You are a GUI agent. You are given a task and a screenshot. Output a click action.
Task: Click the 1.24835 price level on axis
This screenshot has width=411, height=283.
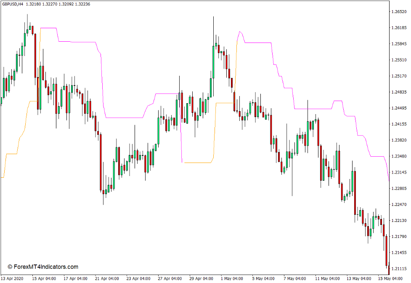[398, 92]
